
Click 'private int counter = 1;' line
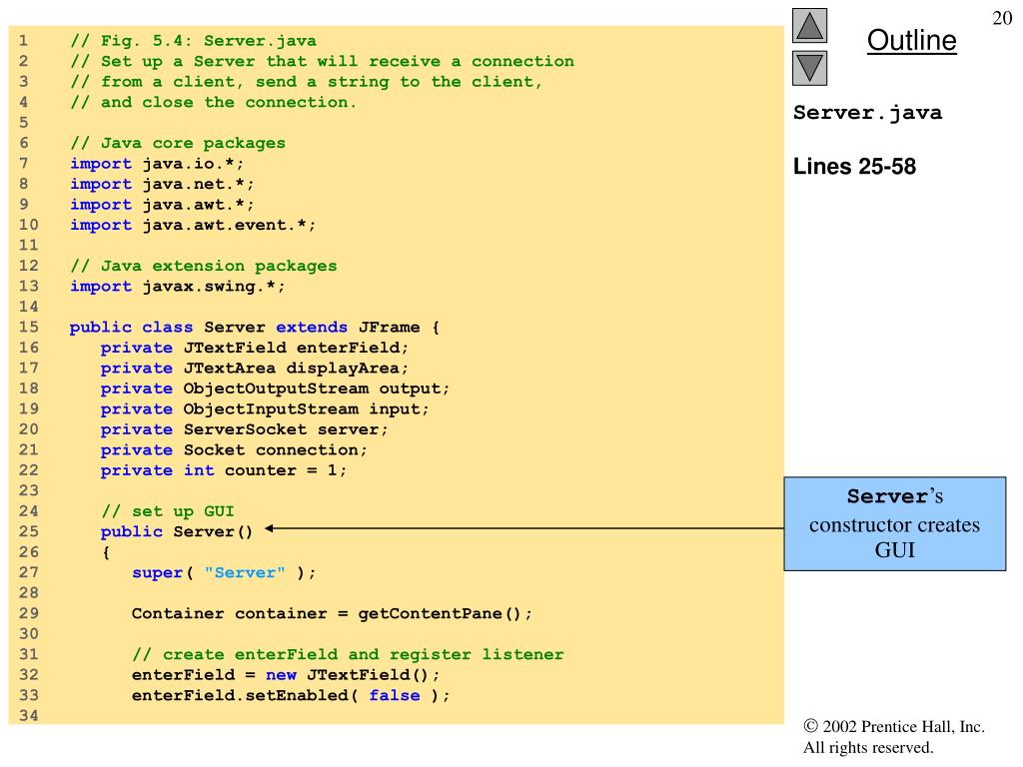pos(224,470)
